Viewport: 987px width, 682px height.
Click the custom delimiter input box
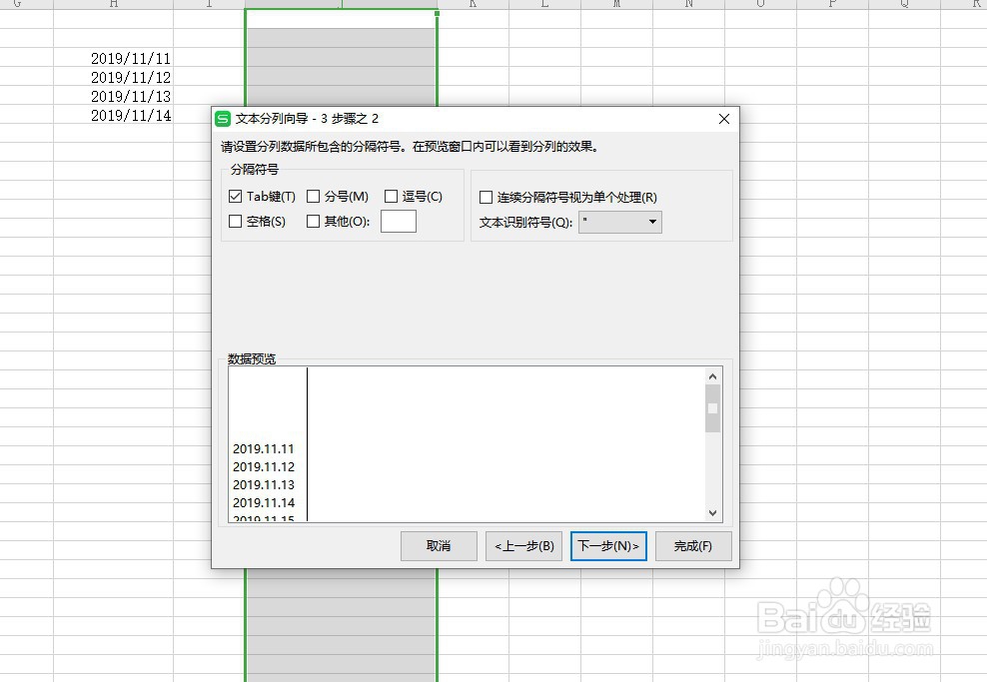399,221
